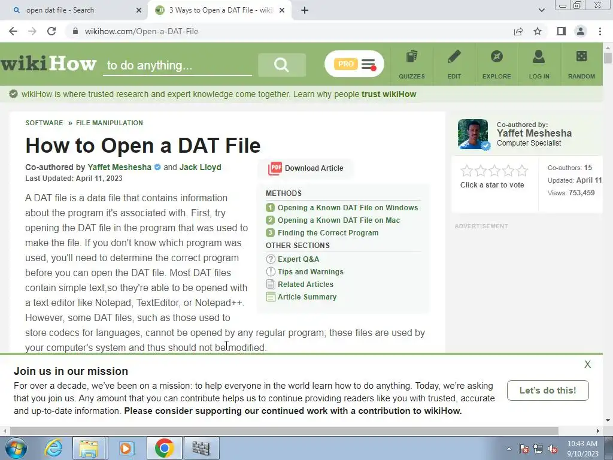Click the firewall brick wall taskbar icon
Image resolution: width=613 pixels, height=460 pixels.
[201, 448]
